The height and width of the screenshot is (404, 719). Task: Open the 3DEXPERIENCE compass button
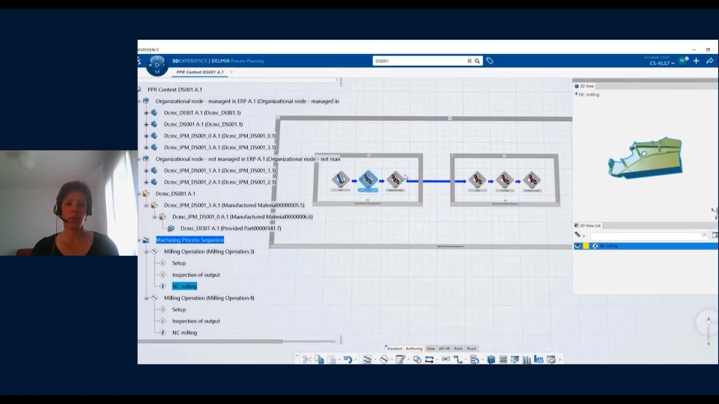[157, 65]
